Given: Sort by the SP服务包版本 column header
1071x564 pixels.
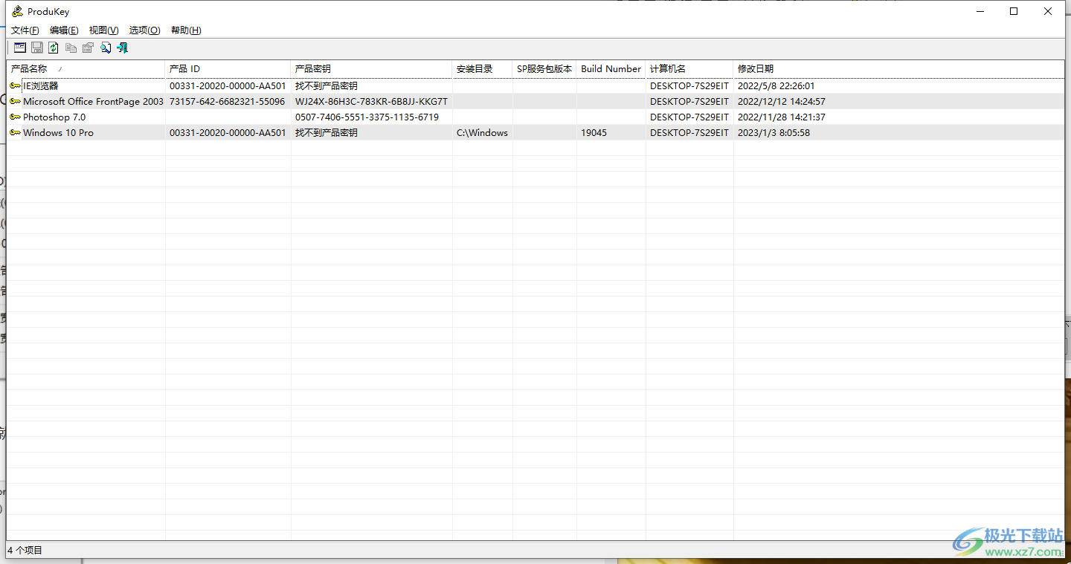Looking at the screenshot, I should 544,68.
